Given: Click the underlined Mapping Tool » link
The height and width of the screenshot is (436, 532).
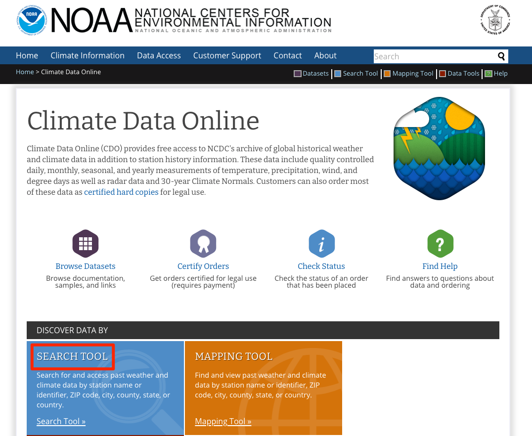Looking at the screenshot, I should [x=223, y=421].
